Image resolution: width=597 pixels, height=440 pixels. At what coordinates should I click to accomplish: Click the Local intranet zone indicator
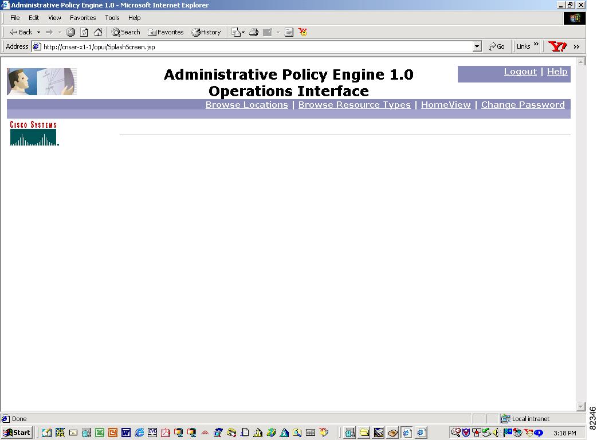pyautogui.click(x=525, y=419)
